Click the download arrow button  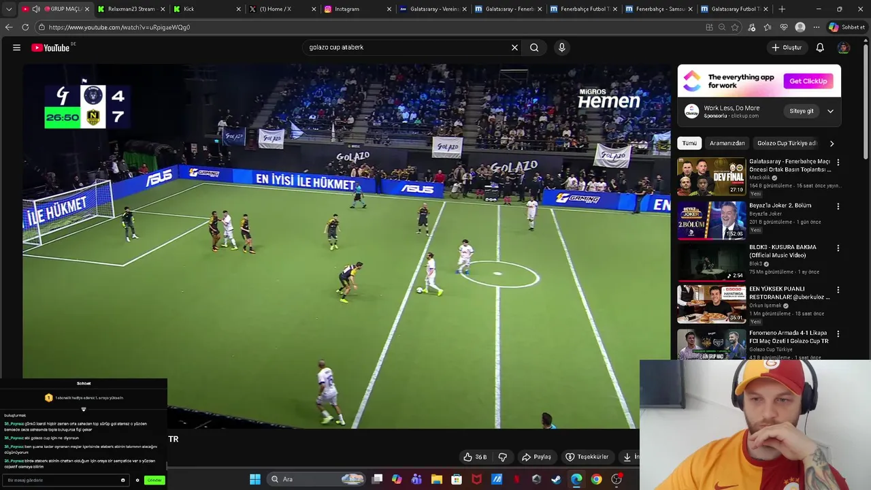coord(627,457)
